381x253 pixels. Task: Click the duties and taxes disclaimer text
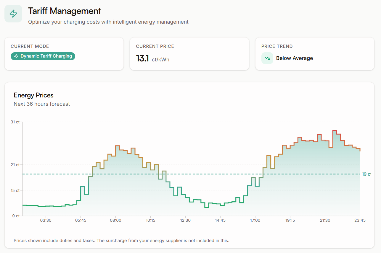121,241
